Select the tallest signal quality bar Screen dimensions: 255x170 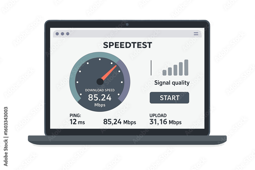tap(186, 68)
